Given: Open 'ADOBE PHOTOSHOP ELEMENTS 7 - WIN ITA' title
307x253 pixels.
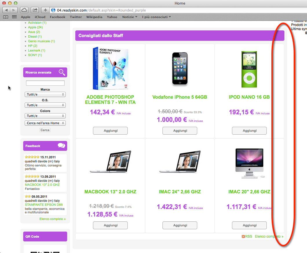Looking at the screenshot, I should pos(110,100).
